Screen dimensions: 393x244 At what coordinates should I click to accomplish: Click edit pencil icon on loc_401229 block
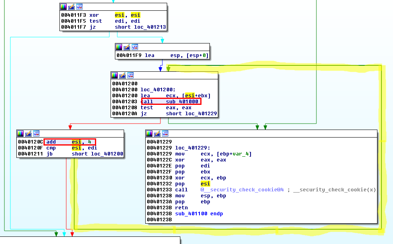pyautogui.click(x=158, y=134)
